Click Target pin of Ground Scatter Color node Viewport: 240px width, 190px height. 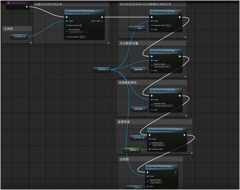tap(152, 100)
